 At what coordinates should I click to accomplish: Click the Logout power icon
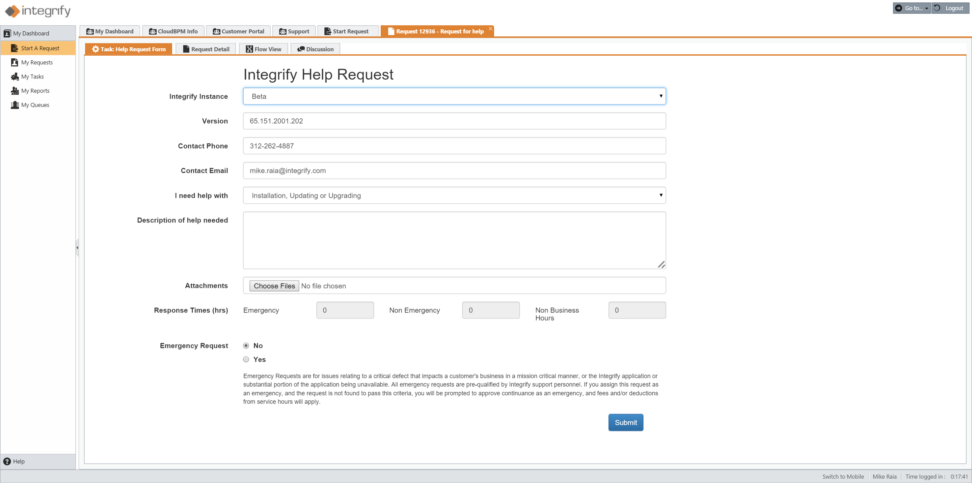pos(937,8)
